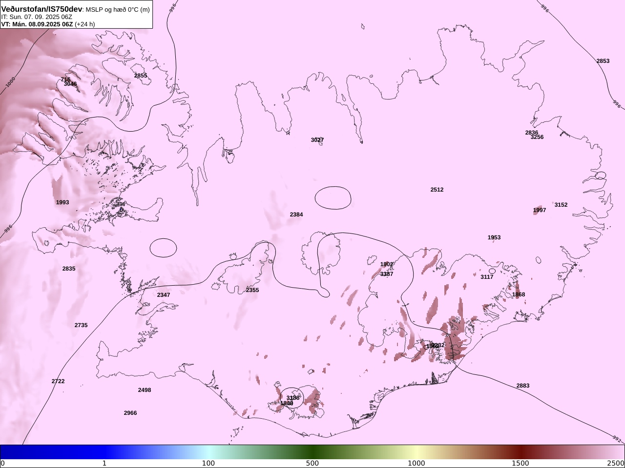This screenshot has height=468, width=625.
Task: Click the color scale's 100 tick label
Action: (x=208, y=463)
